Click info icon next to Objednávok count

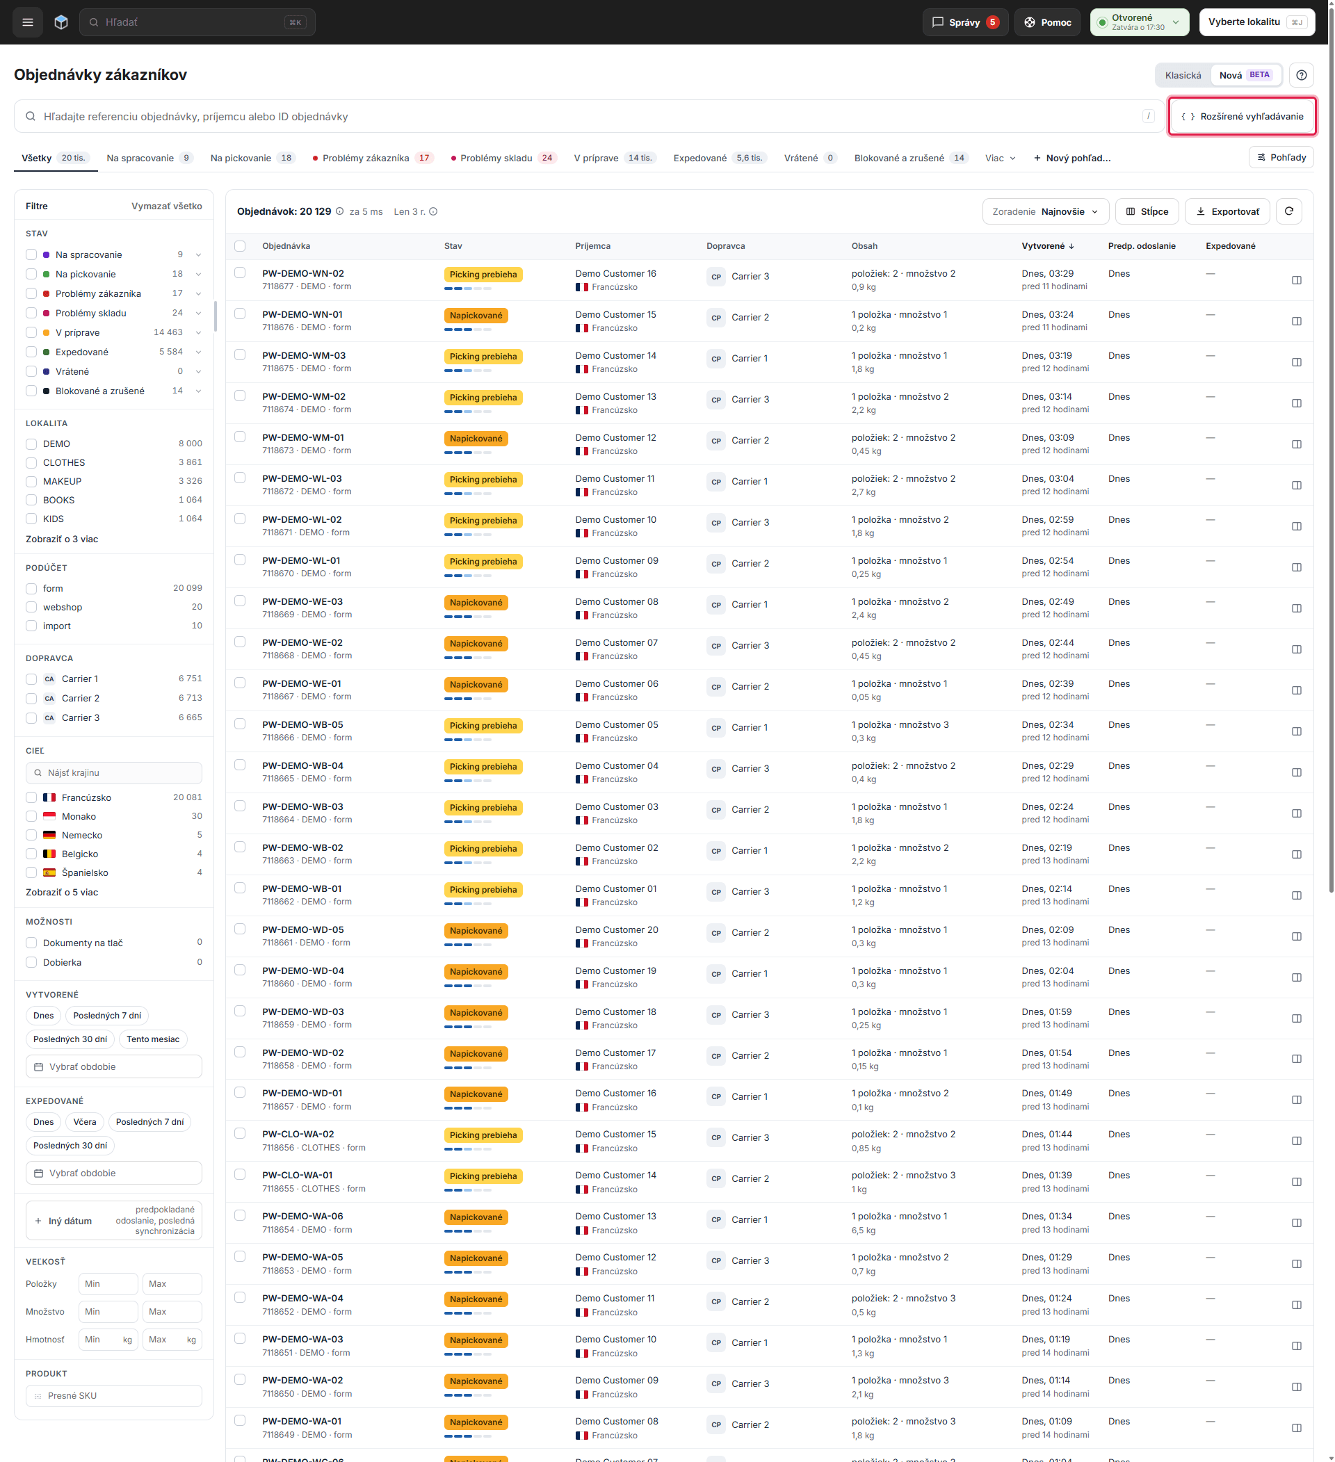(x=339, y=212)
